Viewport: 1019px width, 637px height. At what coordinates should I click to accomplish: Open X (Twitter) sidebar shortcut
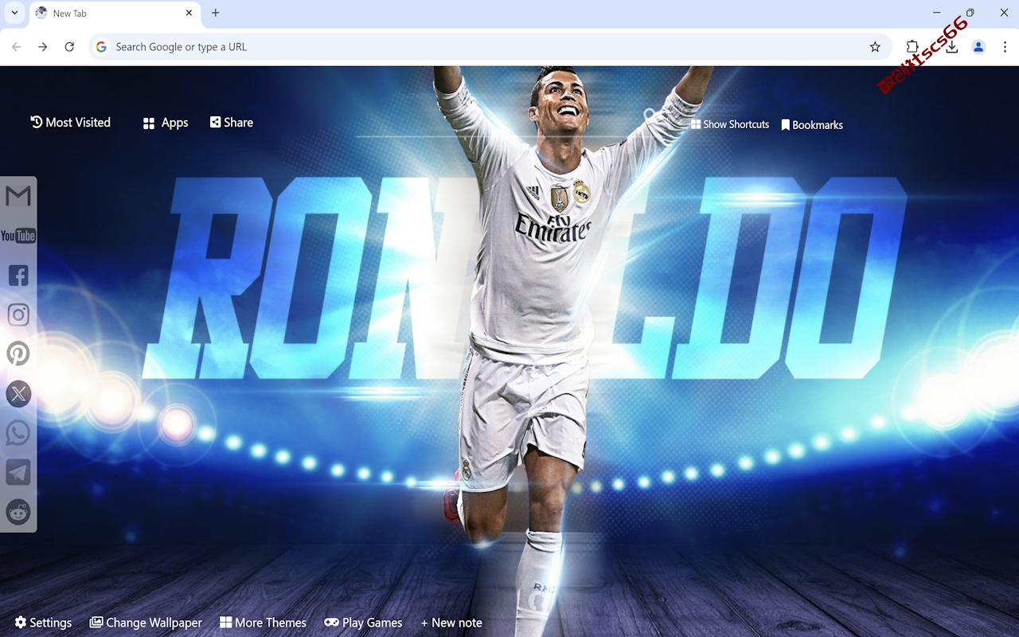click(x=18, y=393)
